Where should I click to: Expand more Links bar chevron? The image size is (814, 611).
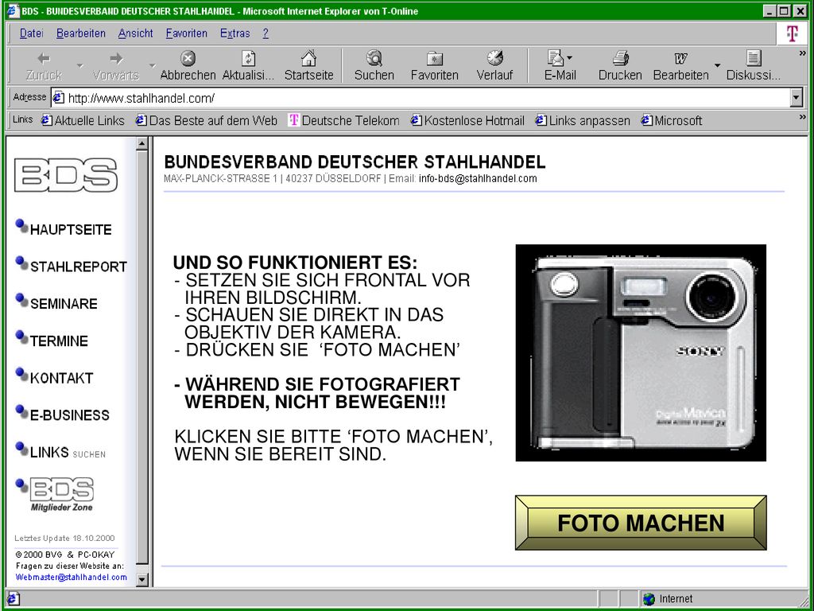[x=803, y=118]
